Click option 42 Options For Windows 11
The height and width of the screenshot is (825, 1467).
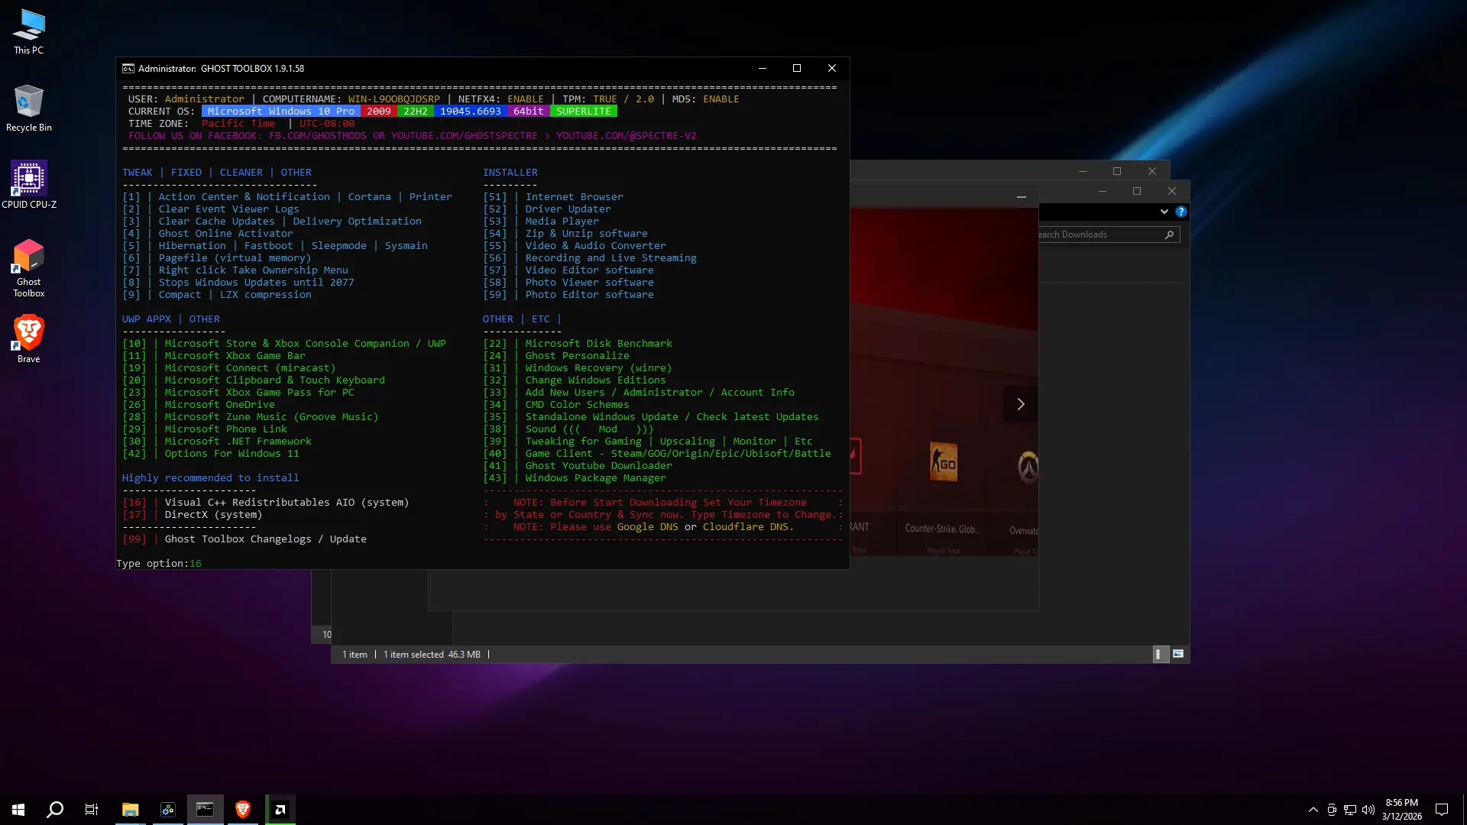[x=211, y=454]
